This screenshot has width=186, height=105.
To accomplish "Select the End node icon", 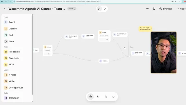I will click(6, 35).
